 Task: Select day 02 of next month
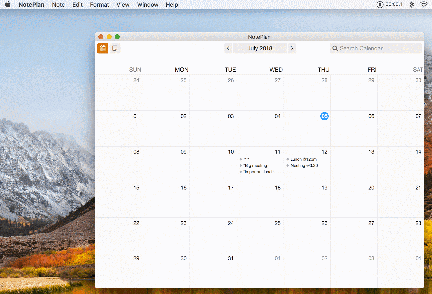click(x=324, y=258)
